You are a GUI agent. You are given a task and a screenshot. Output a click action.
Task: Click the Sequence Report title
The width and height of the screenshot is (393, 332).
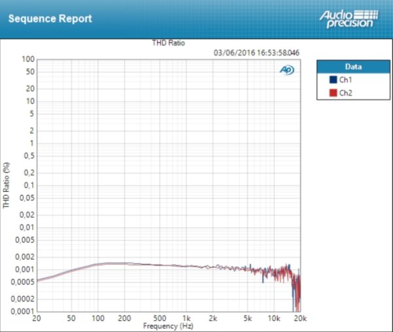[50, 19]
